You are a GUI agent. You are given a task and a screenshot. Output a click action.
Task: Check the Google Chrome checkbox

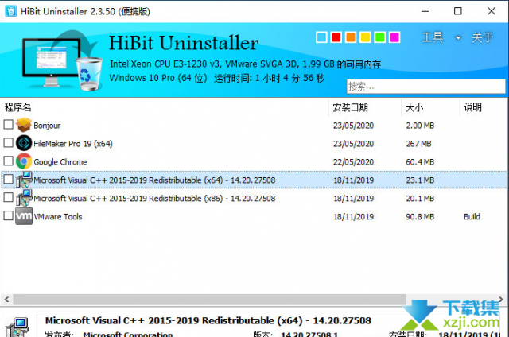(x=9, y=161)
